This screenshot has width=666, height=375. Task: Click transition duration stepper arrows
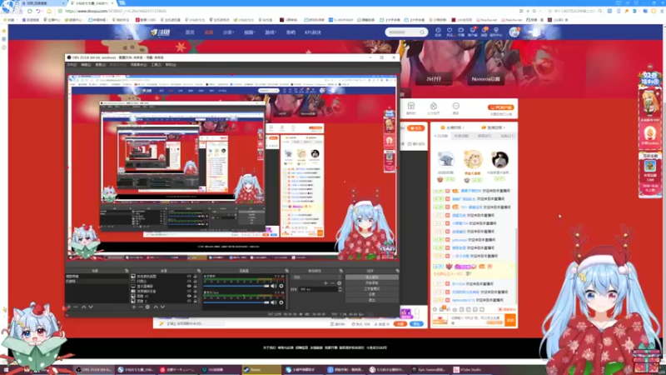pos(340,289)
